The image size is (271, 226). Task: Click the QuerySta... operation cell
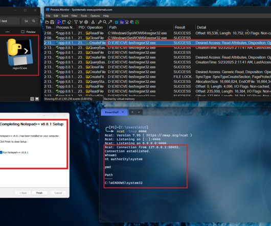click(x=97, y=81)
